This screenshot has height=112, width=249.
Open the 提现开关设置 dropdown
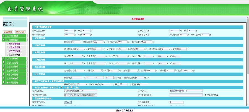pos(68,102)
